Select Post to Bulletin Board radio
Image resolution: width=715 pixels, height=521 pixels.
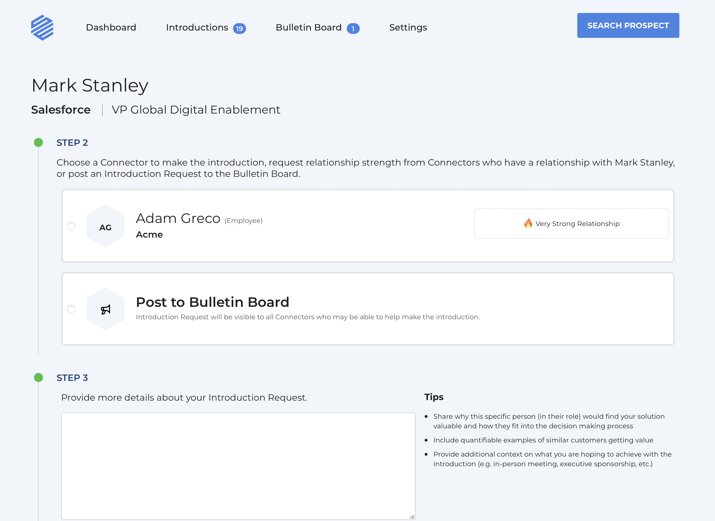(71, 309)
